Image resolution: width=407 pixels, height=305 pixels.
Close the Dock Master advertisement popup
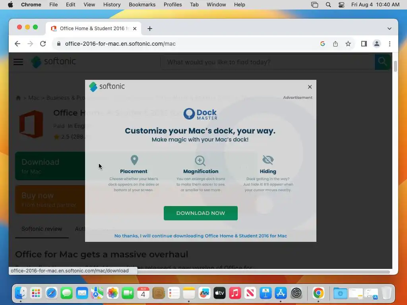coord(310,87)
